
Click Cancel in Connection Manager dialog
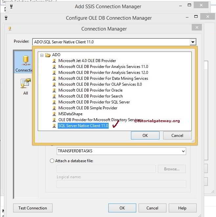click(152, 208)
